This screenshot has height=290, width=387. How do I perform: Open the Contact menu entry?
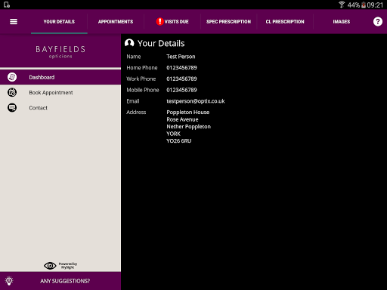pyautogui.click(x=60, y=108)
